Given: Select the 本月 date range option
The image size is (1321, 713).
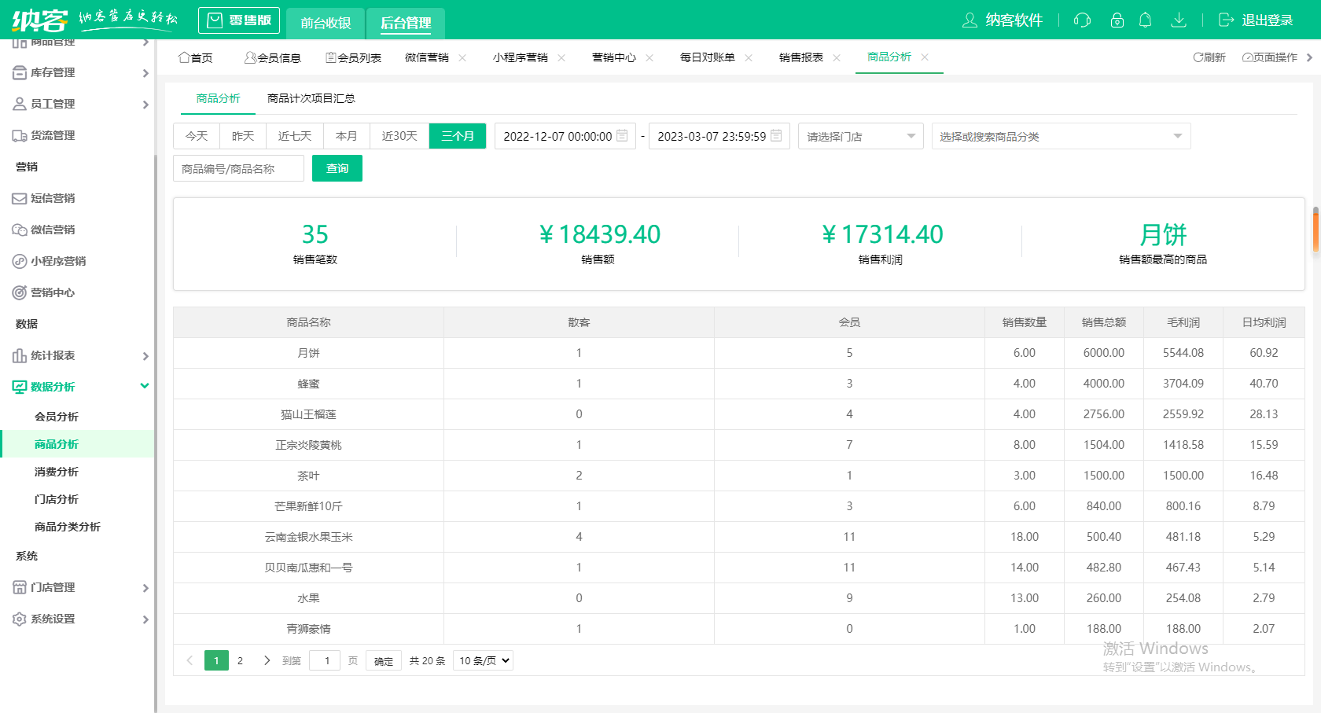Looking at the screenshot, I should pyautogui.click(x=346, y=136).
